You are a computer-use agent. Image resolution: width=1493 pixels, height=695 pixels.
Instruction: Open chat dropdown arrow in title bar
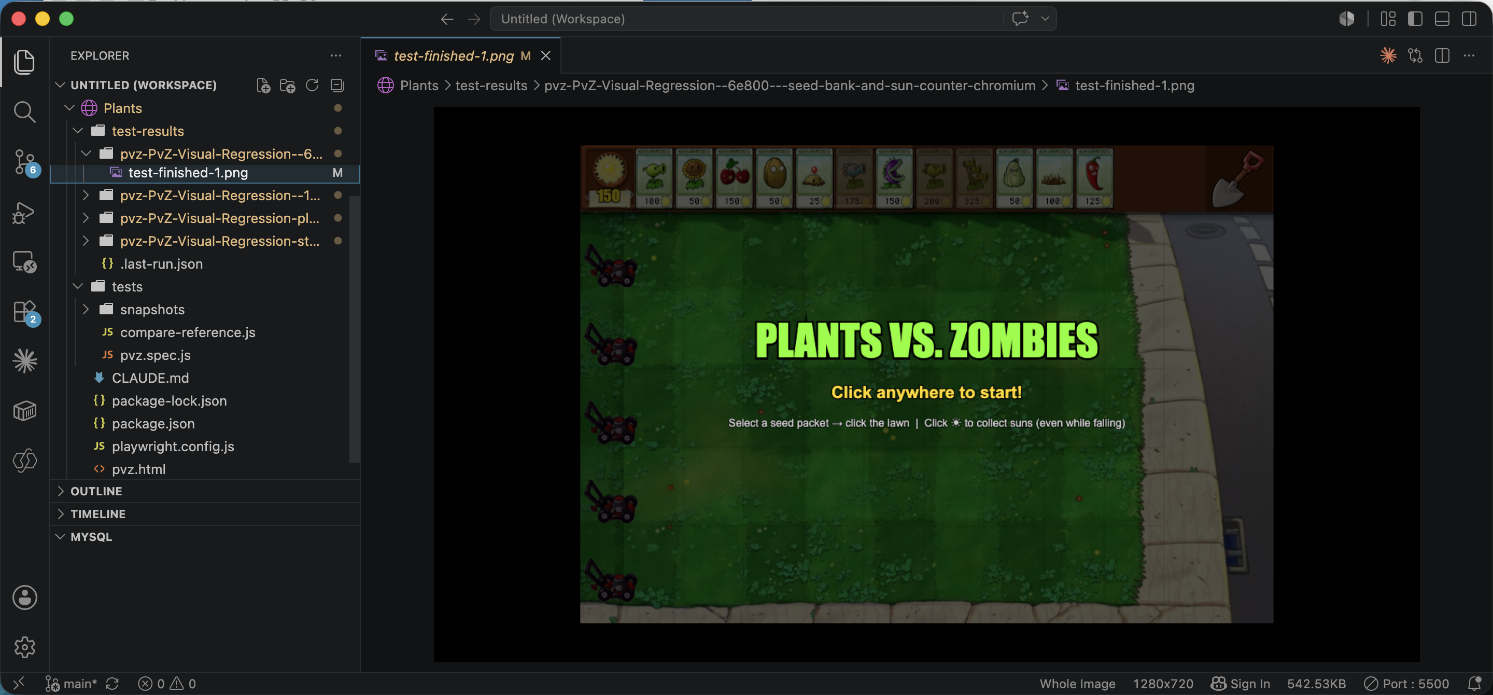pos(1045,19)
